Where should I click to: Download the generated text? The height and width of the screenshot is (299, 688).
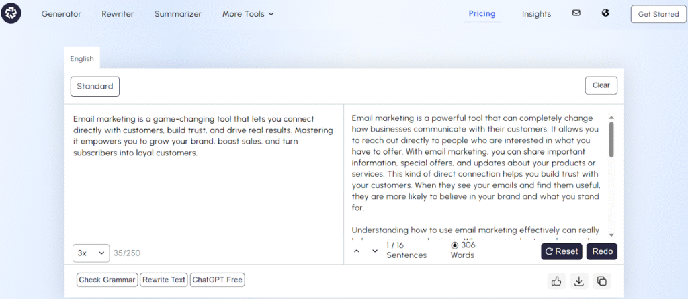pos(578,281)
